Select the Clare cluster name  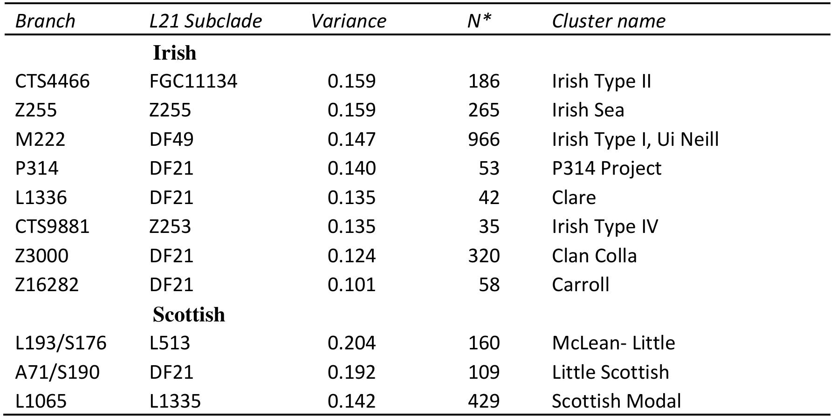pos(574,198)
